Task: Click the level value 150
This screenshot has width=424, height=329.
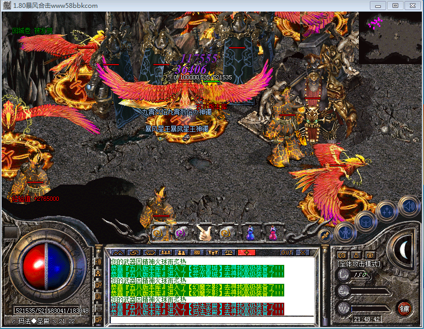Action: pos(360,275)
